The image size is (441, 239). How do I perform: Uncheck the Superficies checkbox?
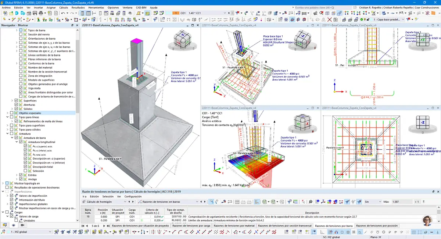pos(16,100)
